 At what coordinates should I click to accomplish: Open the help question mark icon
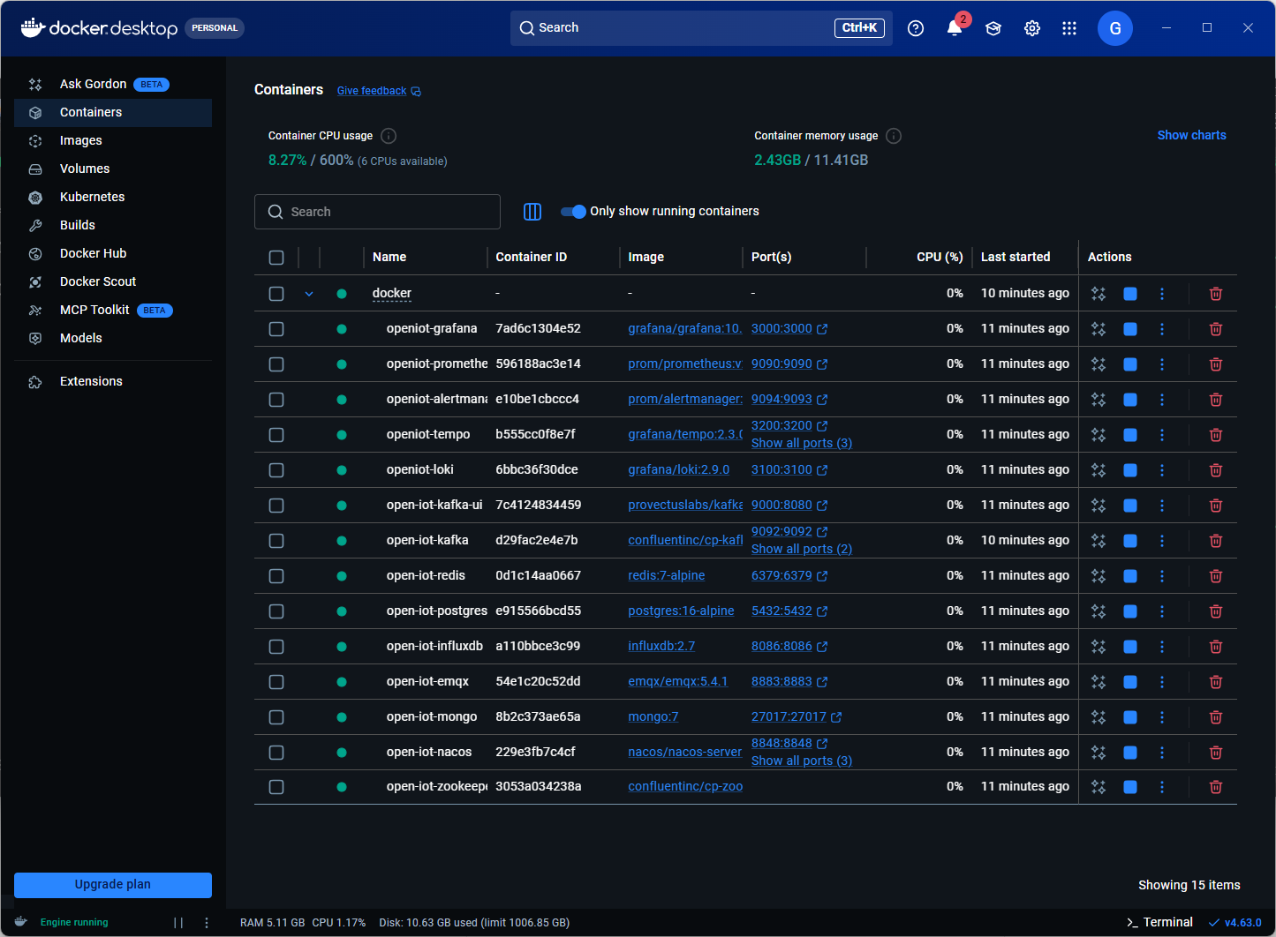coord(916,28)
